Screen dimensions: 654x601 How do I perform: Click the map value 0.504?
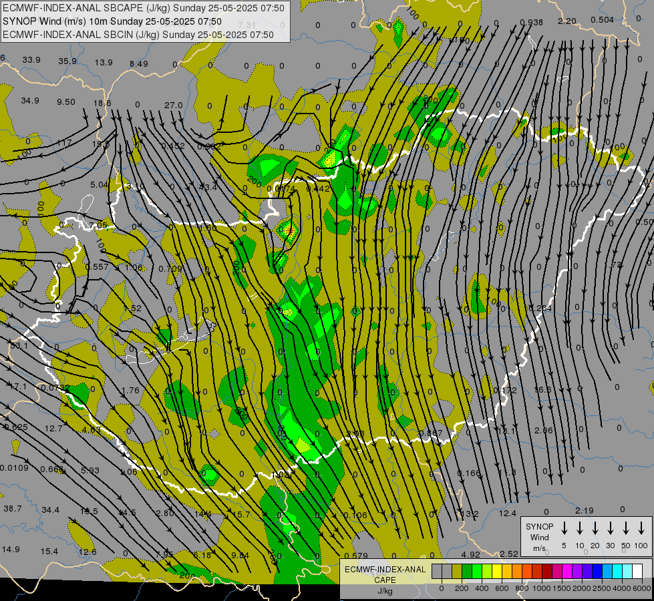click(x=603, y=20)
